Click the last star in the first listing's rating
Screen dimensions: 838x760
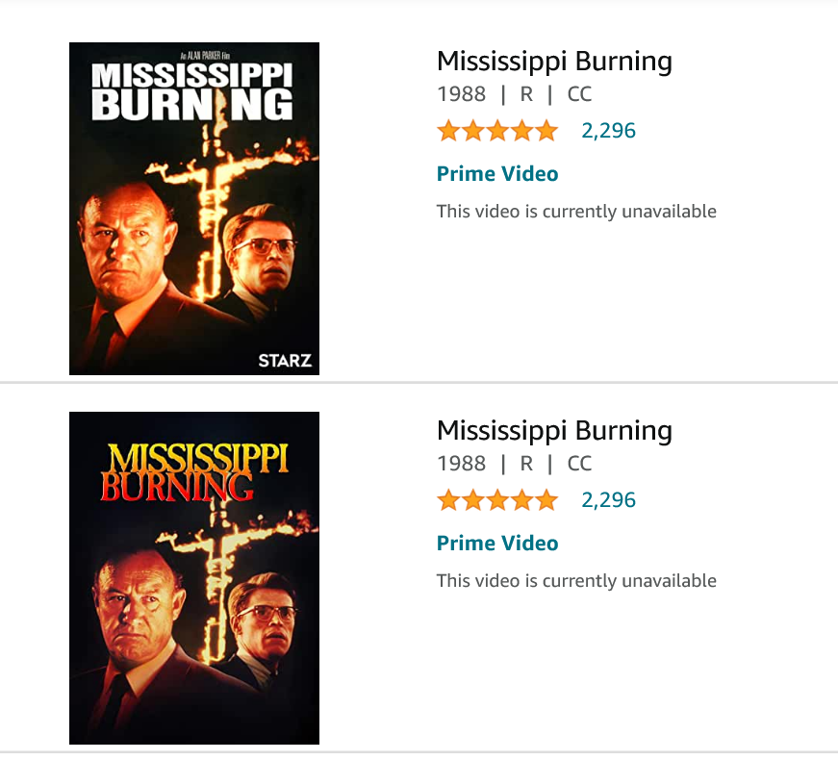(546, 131)
